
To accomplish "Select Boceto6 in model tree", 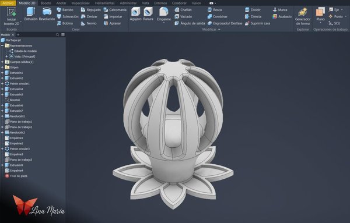I will 12,100.
